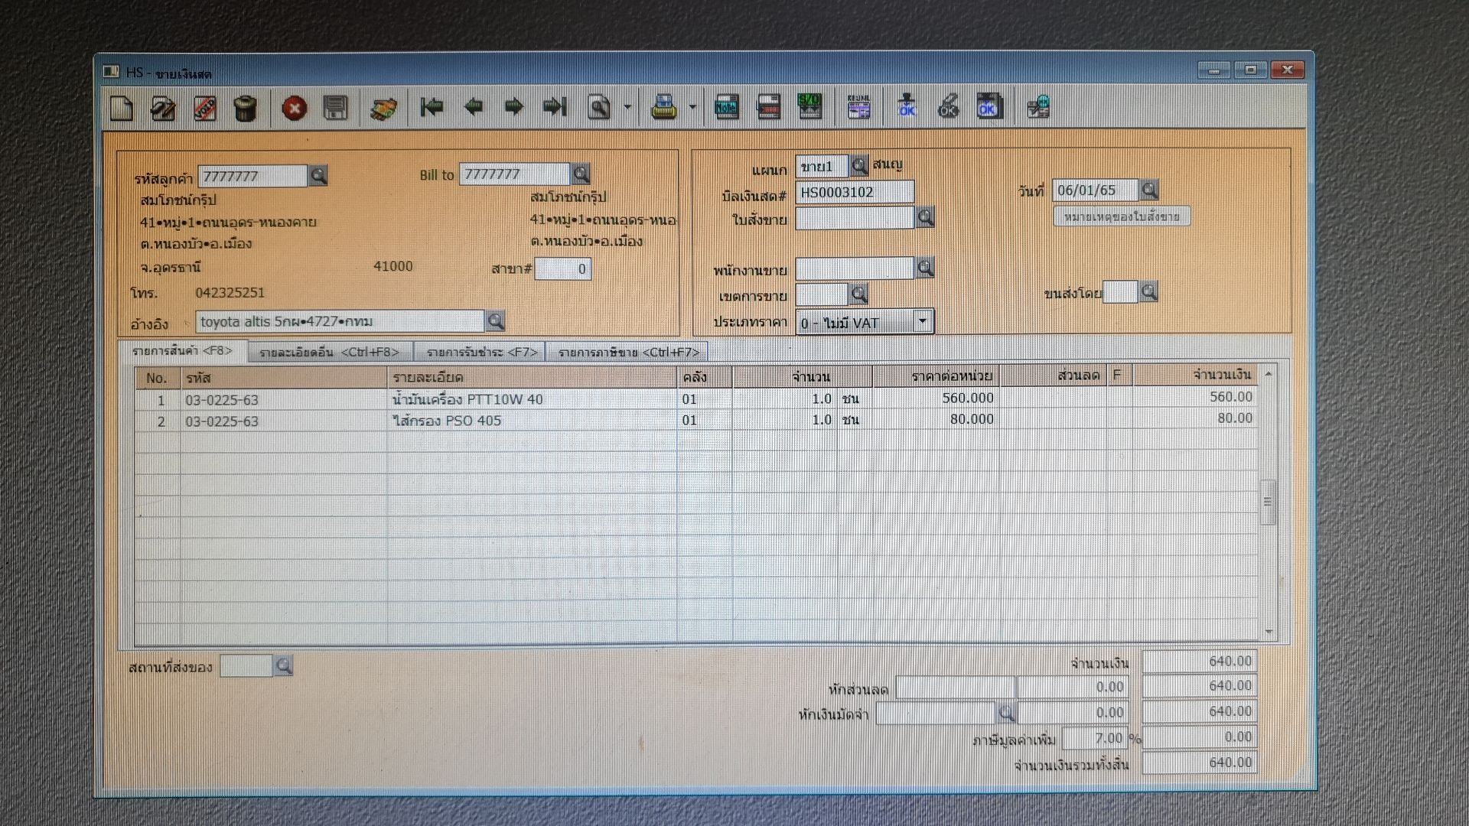The height and width of the screenshot is (826, 1469).
Task: Open the find document magnifier icon
Action: [x=599, y=107]
